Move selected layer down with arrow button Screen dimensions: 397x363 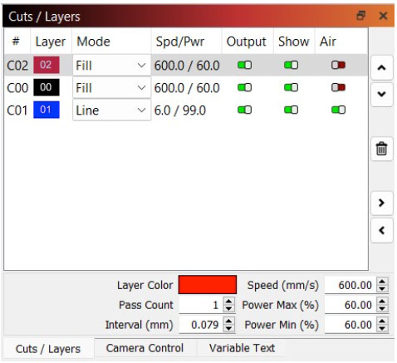click(381, 94)
